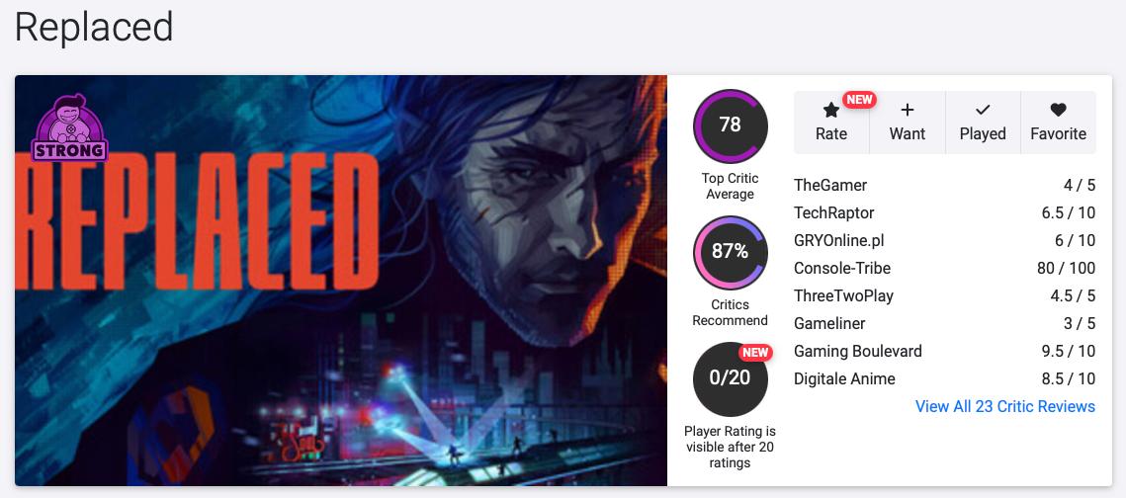Open the Console-Tribe review

pos(842,268)
